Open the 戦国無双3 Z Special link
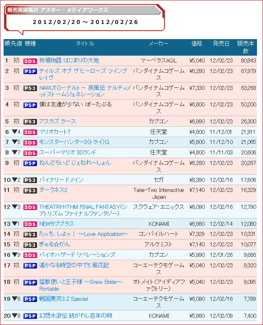263x325 pixels. [64, 299]
